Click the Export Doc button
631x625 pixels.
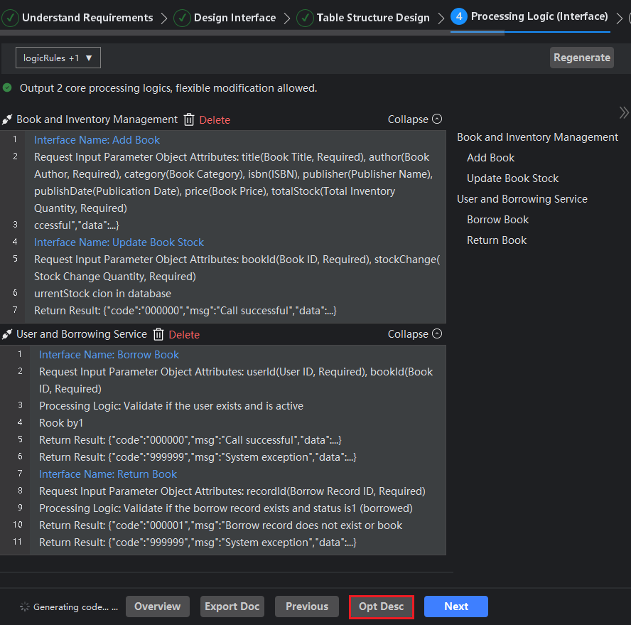[x=232, y=607]
